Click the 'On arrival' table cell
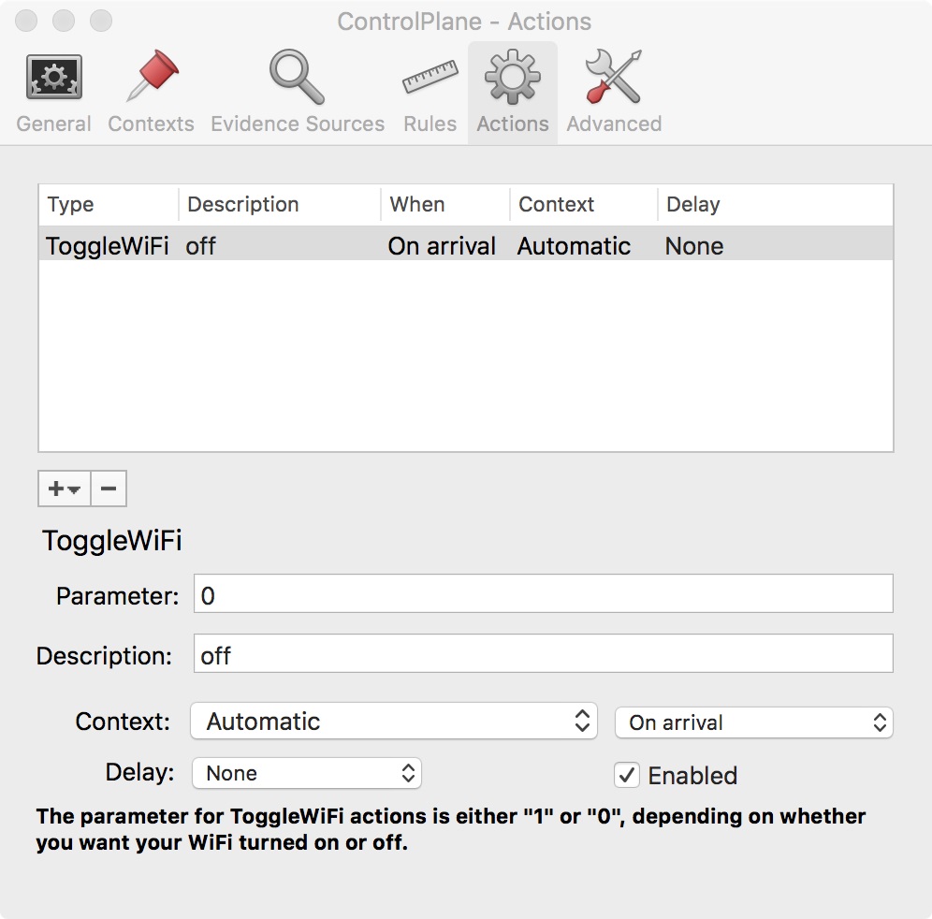 click(442, 246)
